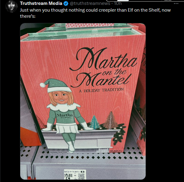Viewport: 184px width, 182px height.
Task: Click the blue verified checkmark badge
Action: click(66, 3)
